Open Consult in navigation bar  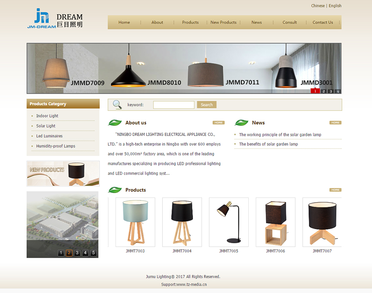290,22
